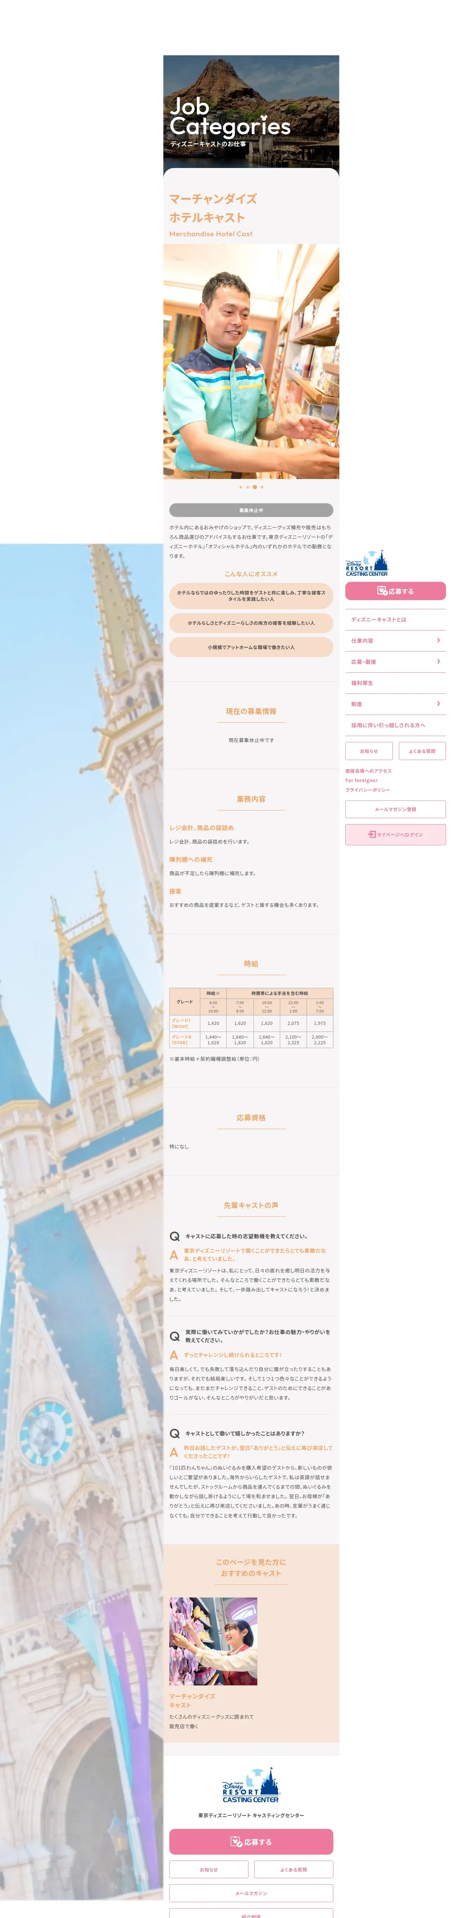Viewport: 452px width, 1918px height.
Task: Expand the 制度 sidebar menu chevron
Action: tap(438, 704)
